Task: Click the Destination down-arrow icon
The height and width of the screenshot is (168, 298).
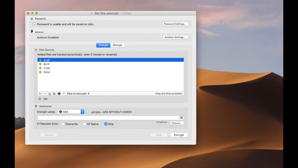Action: coord(36,106)
